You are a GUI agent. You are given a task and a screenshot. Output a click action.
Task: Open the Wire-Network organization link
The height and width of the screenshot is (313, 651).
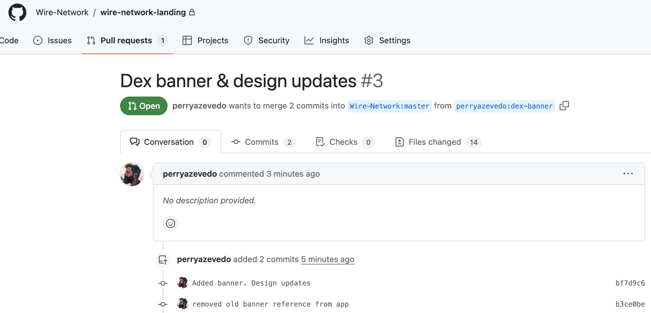tap(62, 12)
